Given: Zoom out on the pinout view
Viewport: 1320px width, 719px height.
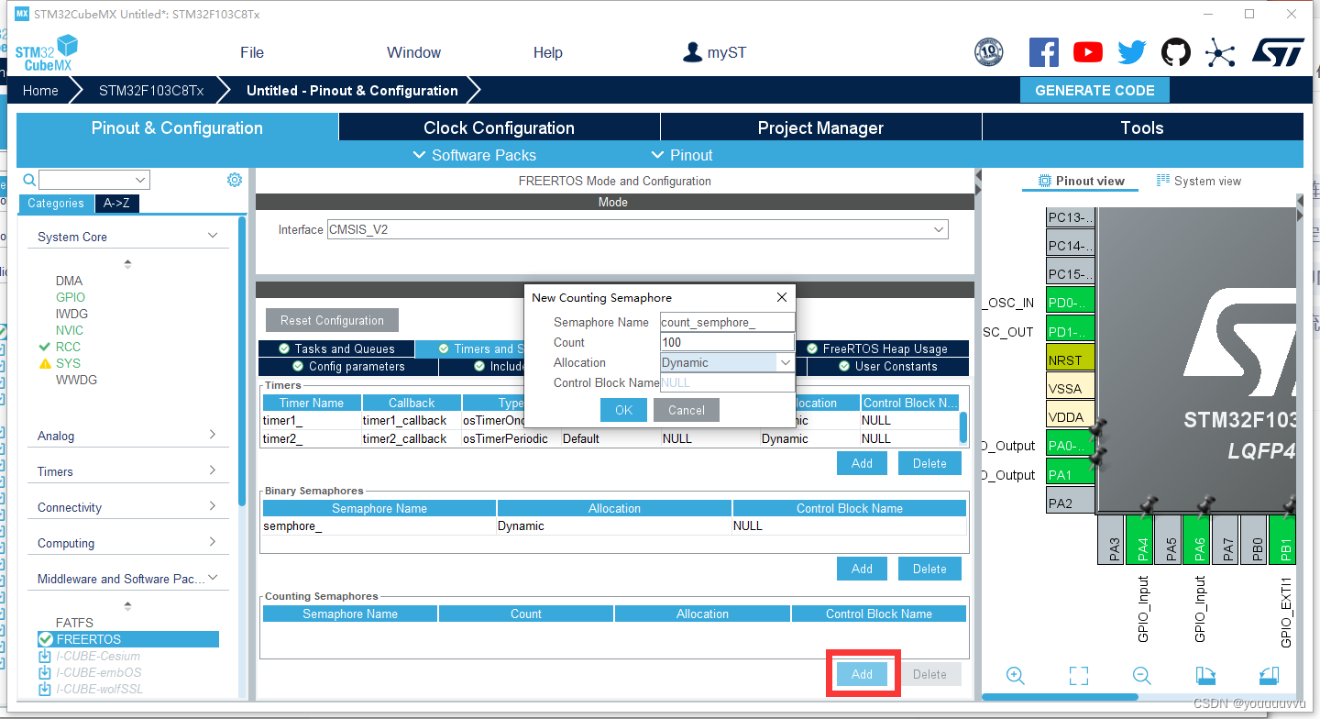Looking at the screenshot, I should click(x=1141, y=676).
